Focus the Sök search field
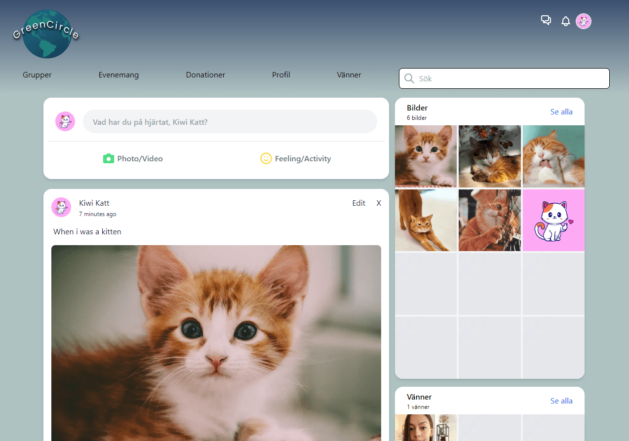 pyautogui.click(x=504, y=78)
